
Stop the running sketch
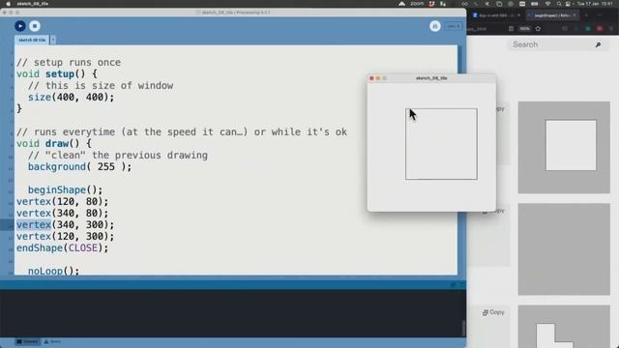point(35,26)
